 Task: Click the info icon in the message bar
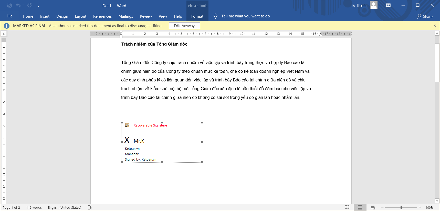coord(7,26)
